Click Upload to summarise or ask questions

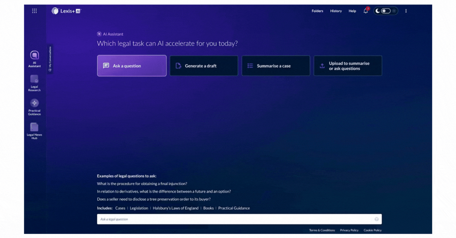point(348,66)
